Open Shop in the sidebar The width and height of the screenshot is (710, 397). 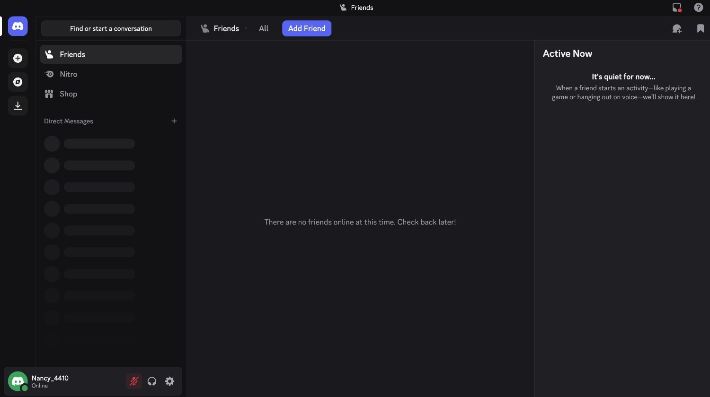[x=111, y=94]
